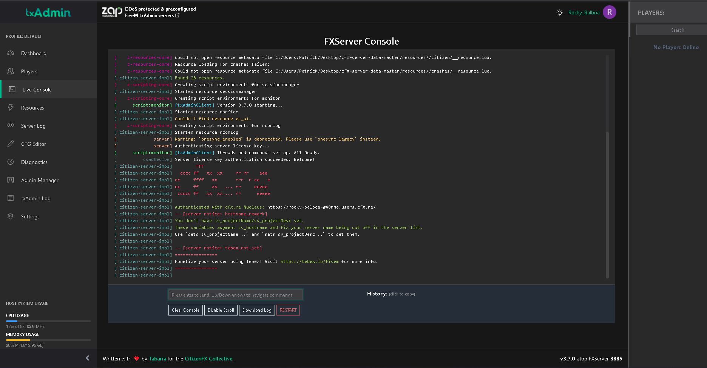Click the Download Log button

pos(257,310)
